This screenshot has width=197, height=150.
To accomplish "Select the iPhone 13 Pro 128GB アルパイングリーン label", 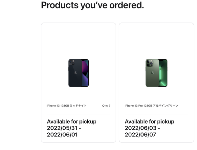I will pos(151,106).
